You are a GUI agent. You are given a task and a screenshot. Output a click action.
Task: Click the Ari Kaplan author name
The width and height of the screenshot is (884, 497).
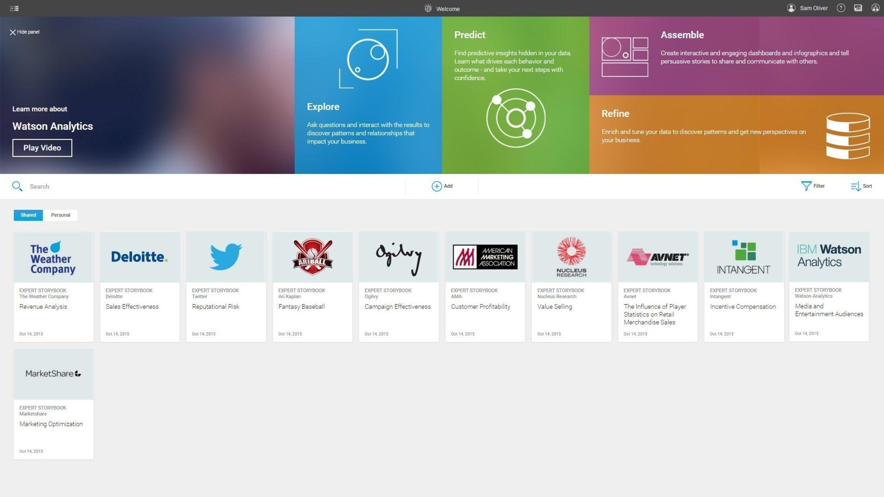click(x=289, y=296)
